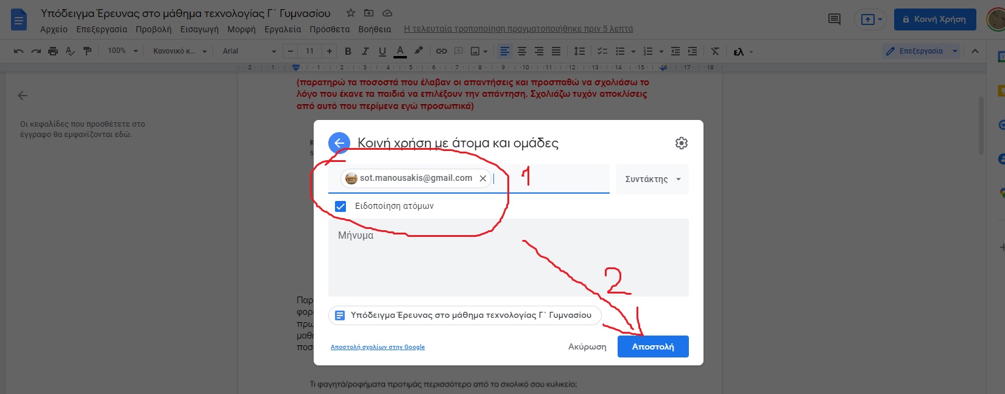Click the Insert link icon

point(442,51)
